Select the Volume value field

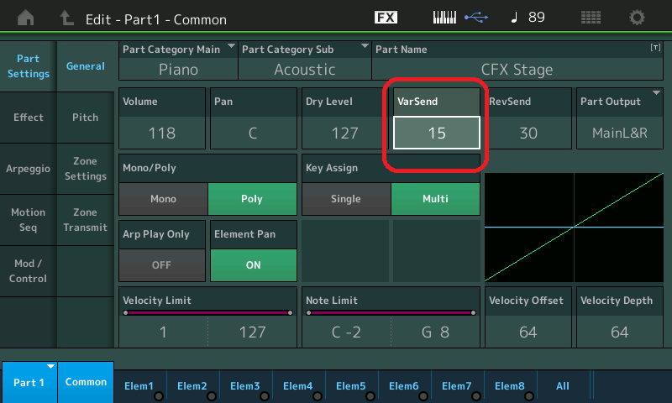point(163,133)
